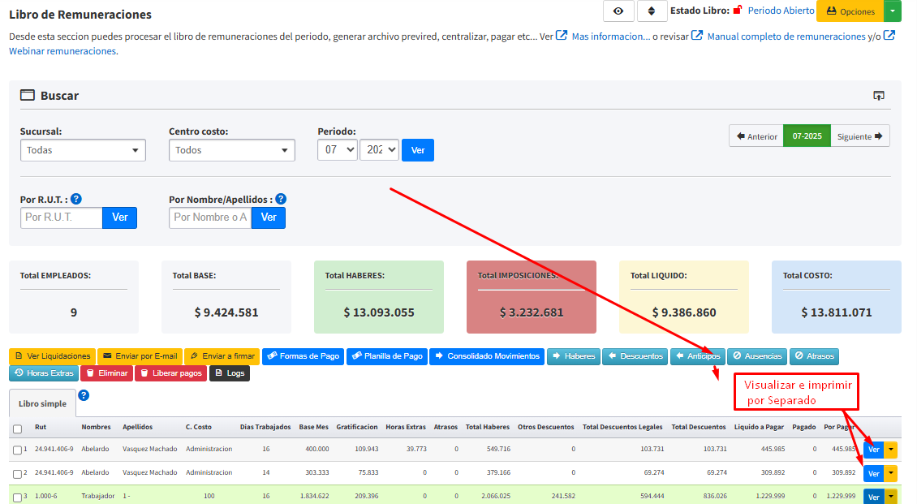917x504 pixels.
Task: Open the Periodo month dropdown showing 07
Action: point(338,150)
